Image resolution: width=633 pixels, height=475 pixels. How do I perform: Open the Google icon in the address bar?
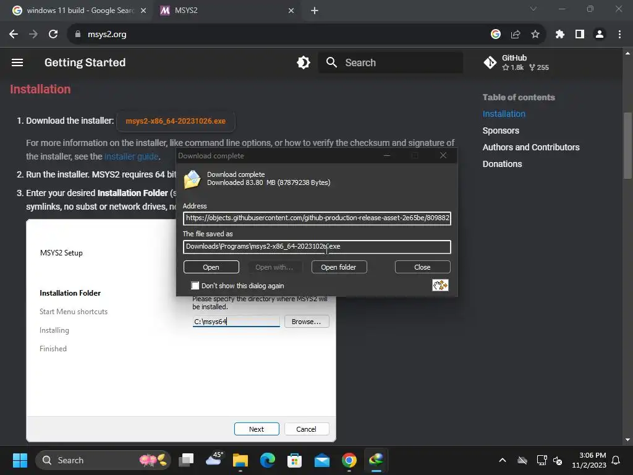coord(495,35)
